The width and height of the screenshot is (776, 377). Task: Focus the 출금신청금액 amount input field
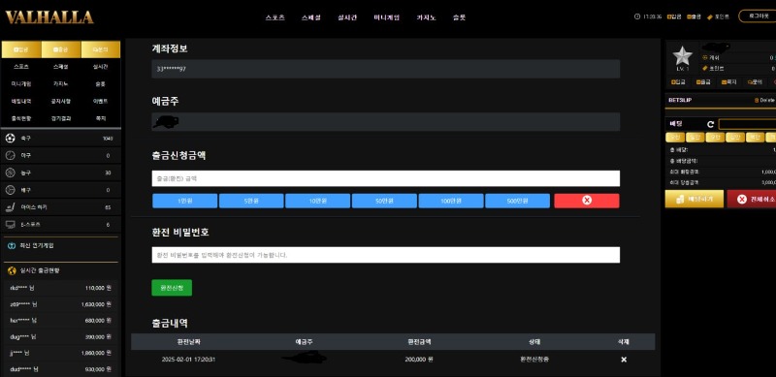[385, 178]
